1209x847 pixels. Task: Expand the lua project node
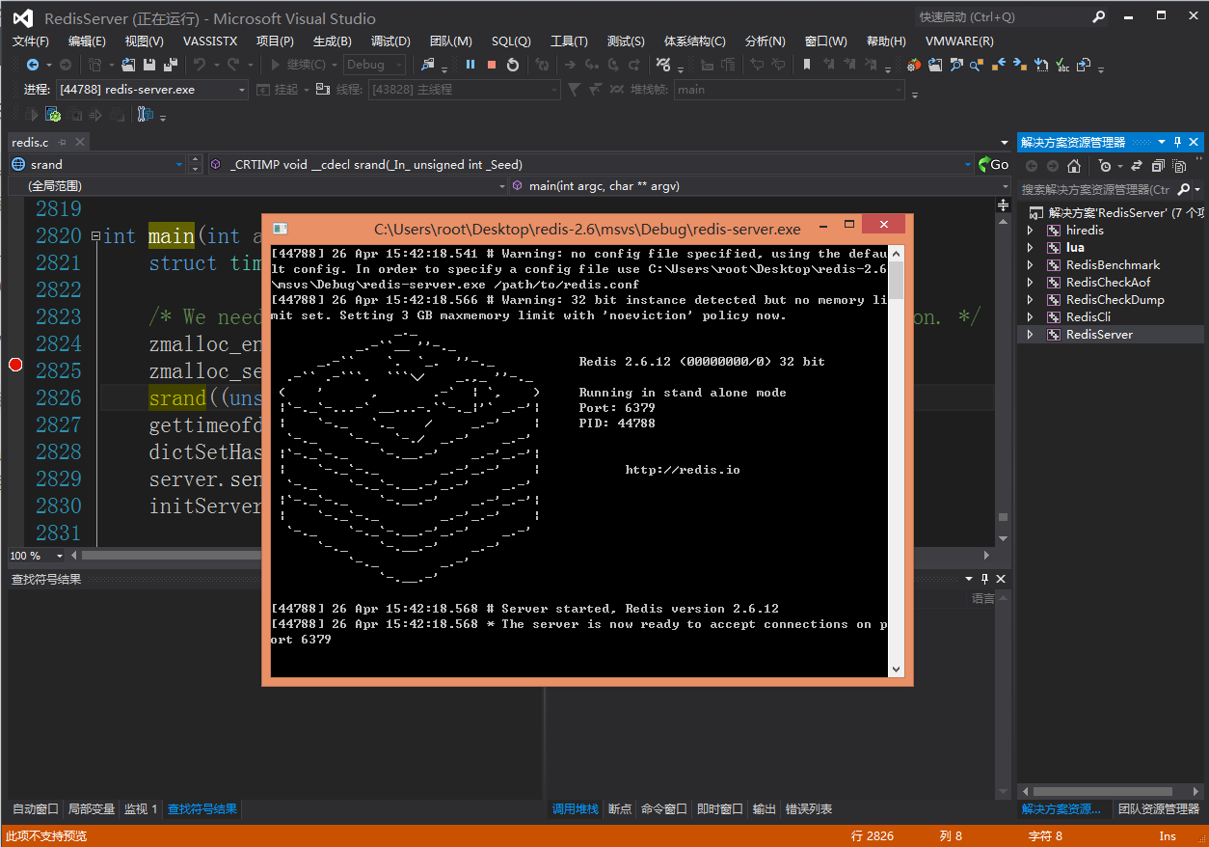[1030, 248]
